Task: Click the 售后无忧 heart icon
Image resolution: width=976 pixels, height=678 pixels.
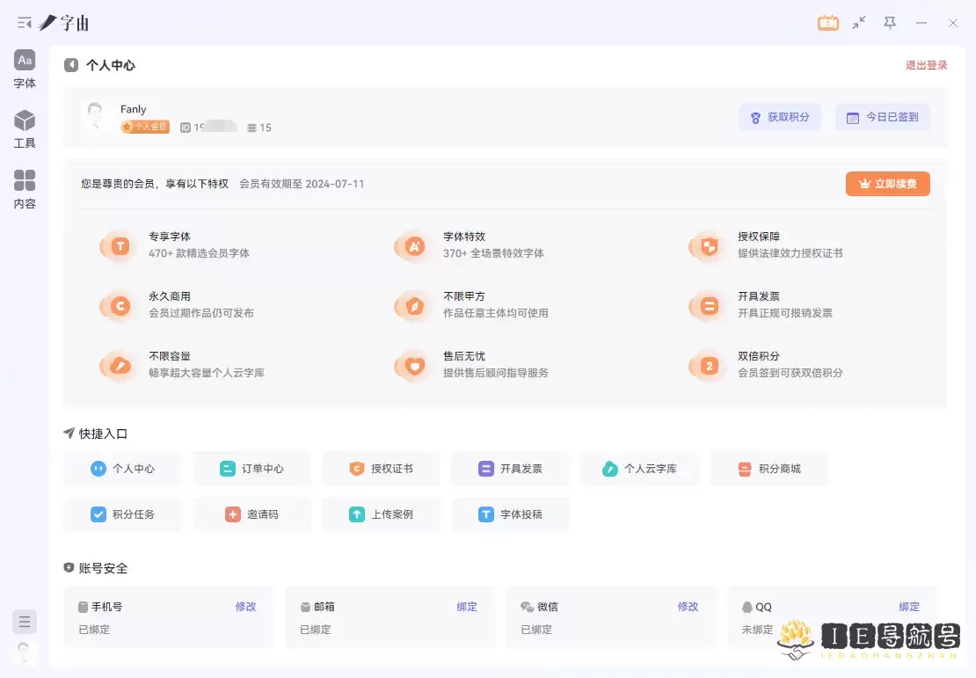Action: point(413,366)
